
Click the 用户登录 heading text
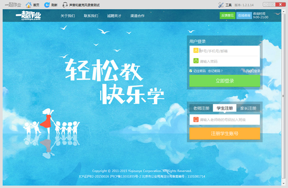coord(197,42)
